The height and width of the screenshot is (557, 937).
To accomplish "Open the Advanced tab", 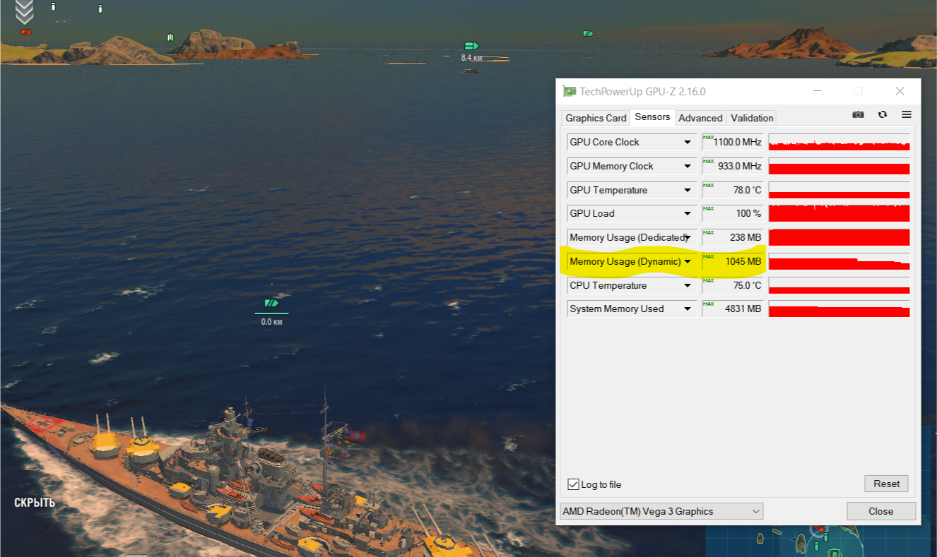I will 700,118.
